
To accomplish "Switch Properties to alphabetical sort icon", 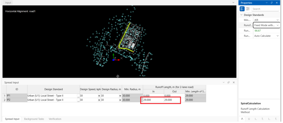I will 248,9.
